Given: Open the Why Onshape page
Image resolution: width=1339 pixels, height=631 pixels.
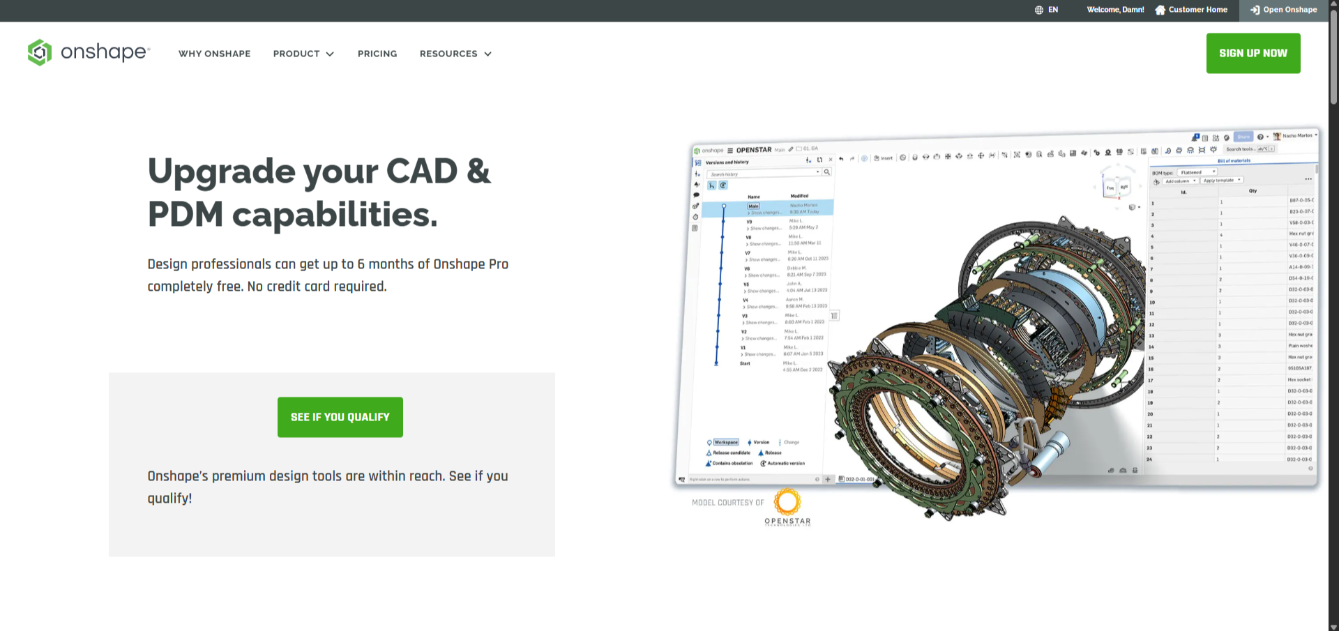Looking at the screenshot, I should click(214, 54).
